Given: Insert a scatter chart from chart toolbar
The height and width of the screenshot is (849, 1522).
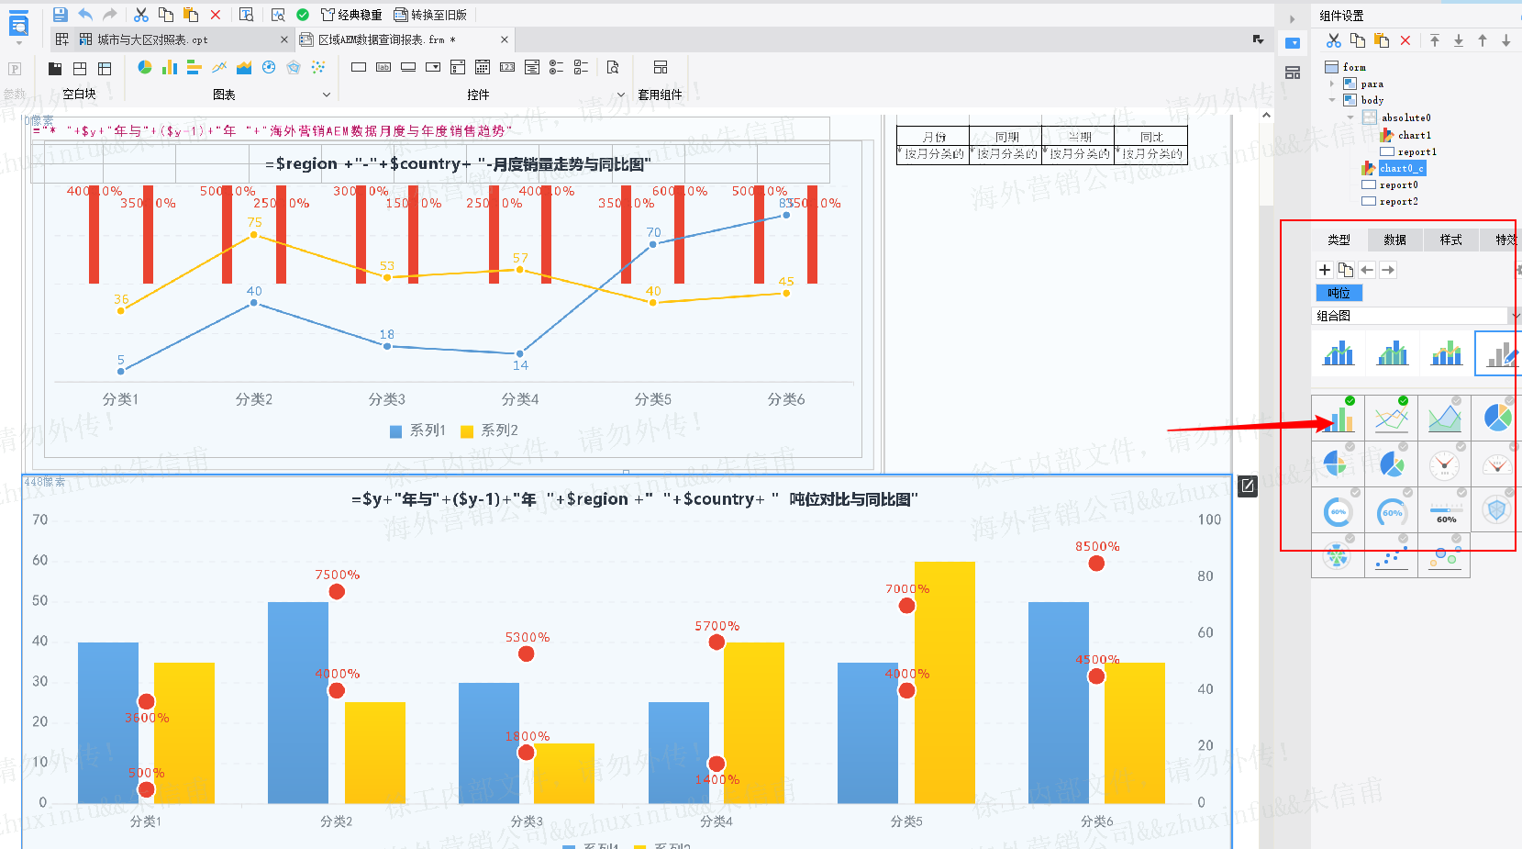Looking at the screenshot, I should click(318, 67).
